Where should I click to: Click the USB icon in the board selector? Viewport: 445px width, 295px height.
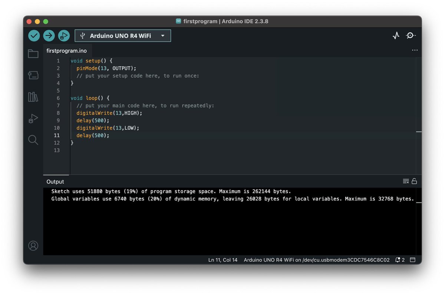click(83, 36)
